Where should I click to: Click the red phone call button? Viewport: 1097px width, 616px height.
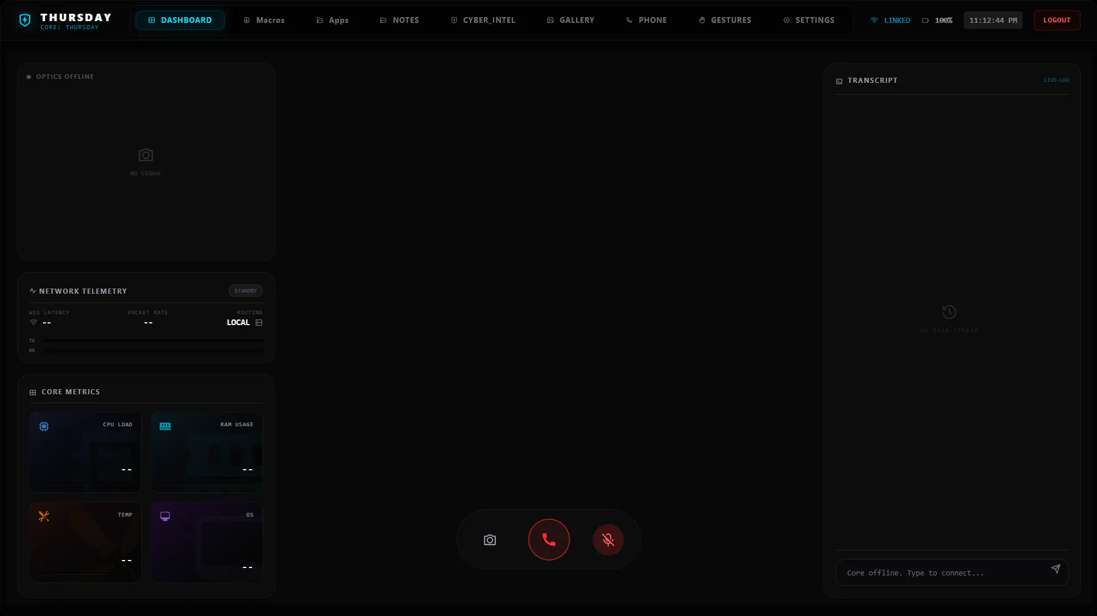pos(549,540)
